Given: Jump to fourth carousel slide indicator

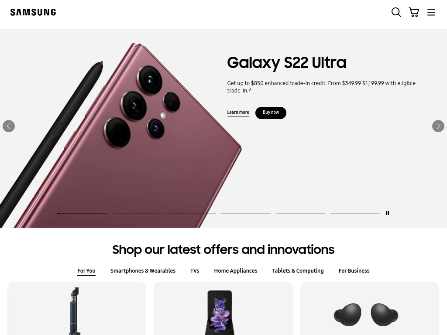Looking at the screenshot, I should coord(246,213).
